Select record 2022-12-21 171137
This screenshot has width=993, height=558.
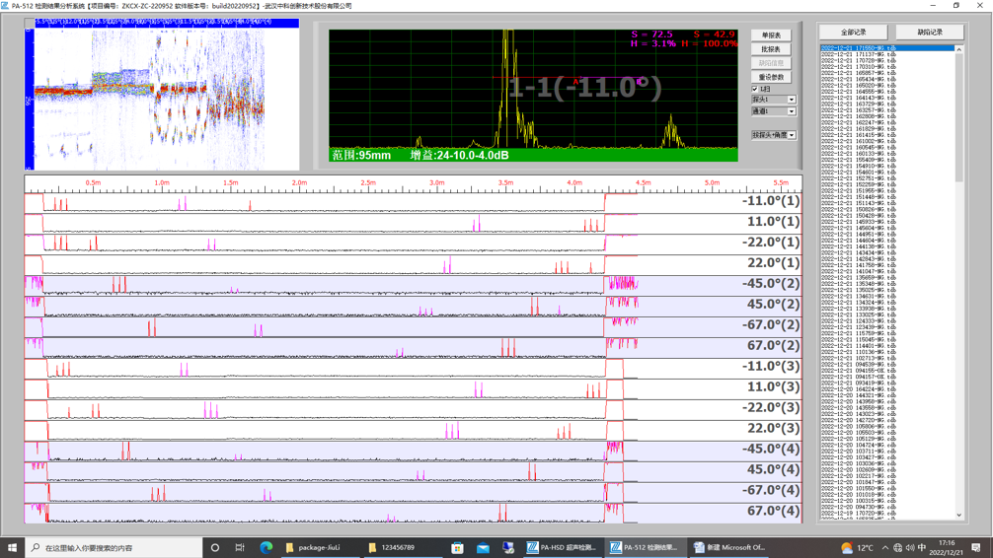pos(887,54)
